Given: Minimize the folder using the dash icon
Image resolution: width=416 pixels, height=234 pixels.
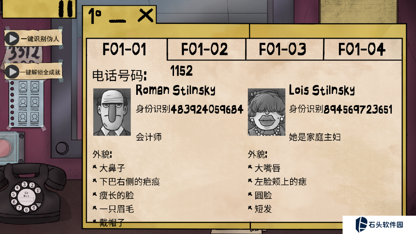Looking at the screenshot, I should (117, 21).
